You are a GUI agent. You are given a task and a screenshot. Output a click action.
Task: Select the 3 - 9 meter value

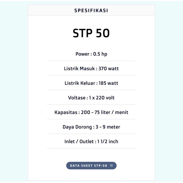tap(108, 127)
